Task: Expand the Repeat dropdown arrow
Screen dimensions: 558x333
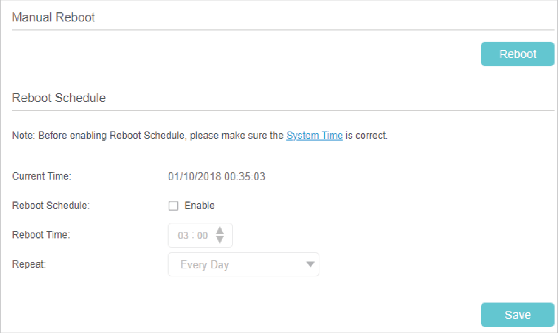Action: 310,264
